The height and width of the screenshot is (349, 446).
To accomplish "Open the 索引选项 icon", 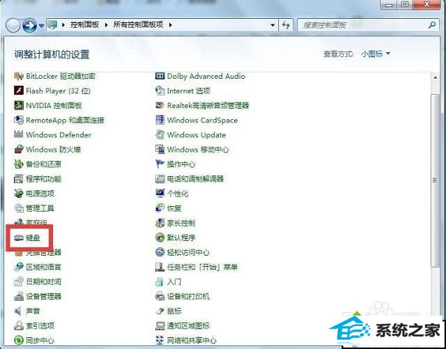I will click(x=19, y=326).
